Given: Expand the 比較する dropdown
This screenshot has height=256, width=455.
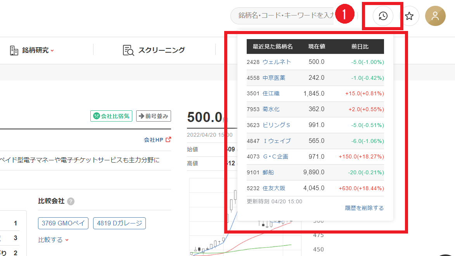Looking at the screenshot, I should tap(54, 240).
